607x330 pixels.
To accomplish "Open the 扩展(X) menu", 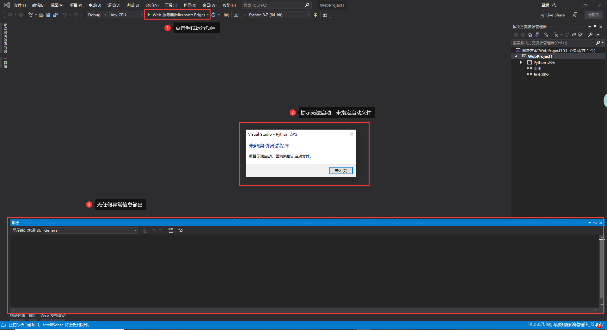I will pyautogui.click(x=190, y=5).
